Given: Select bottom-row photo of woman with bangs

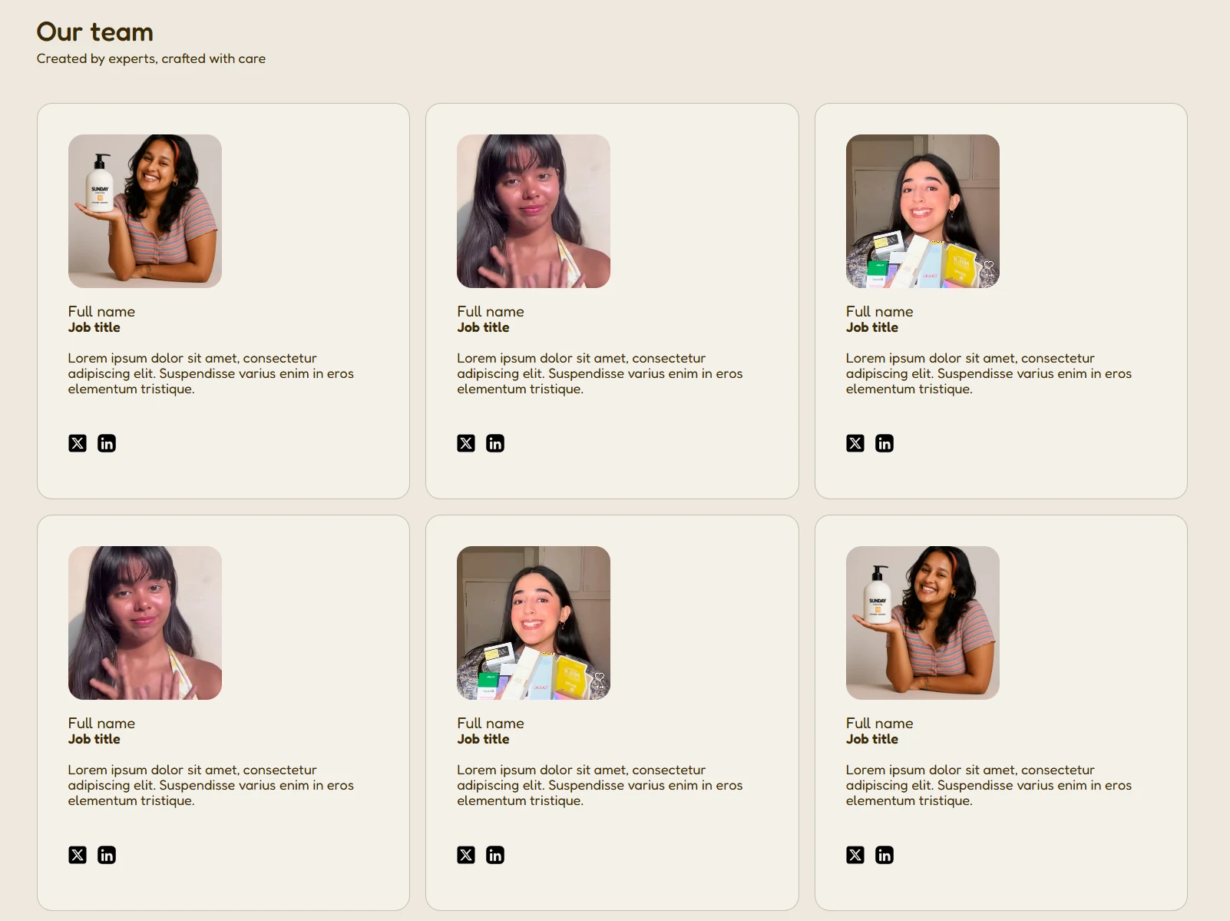Looking at the screenshot, I should 145,623.
